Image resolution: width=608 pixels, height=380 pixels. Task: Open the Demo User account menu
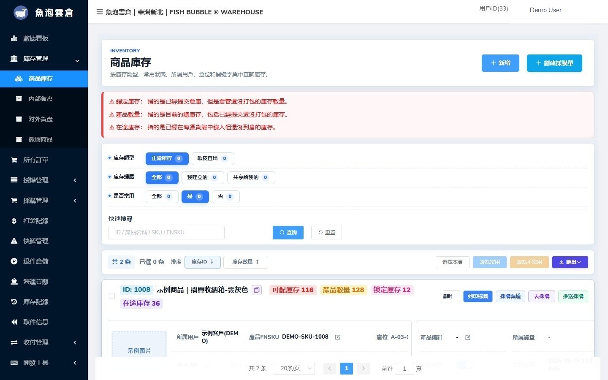point(546,10)
